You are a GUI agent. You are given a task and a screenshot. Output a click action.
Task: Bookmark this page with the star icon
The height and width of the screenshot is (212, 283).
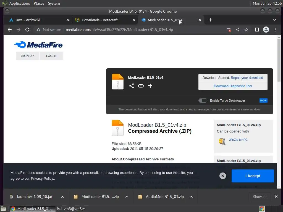point(246,30)
